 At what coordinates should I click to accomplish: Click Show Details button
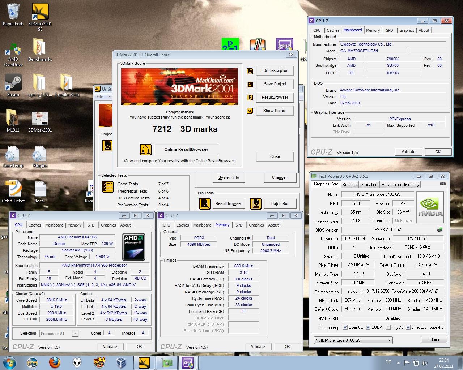point(275,111)
